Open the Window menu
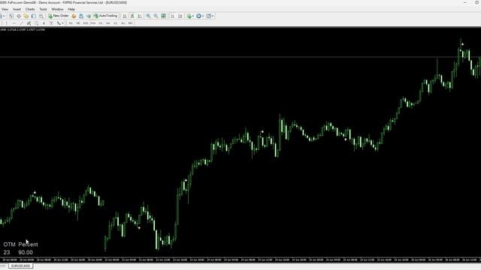Screen dimensions: 481x270 coord(57,9)
